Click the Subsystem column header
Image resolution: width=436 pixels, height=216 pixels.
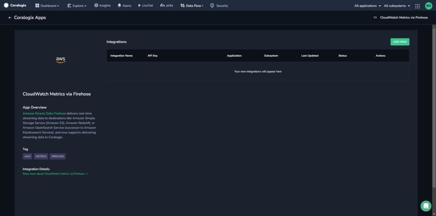(x=271, y=56)
